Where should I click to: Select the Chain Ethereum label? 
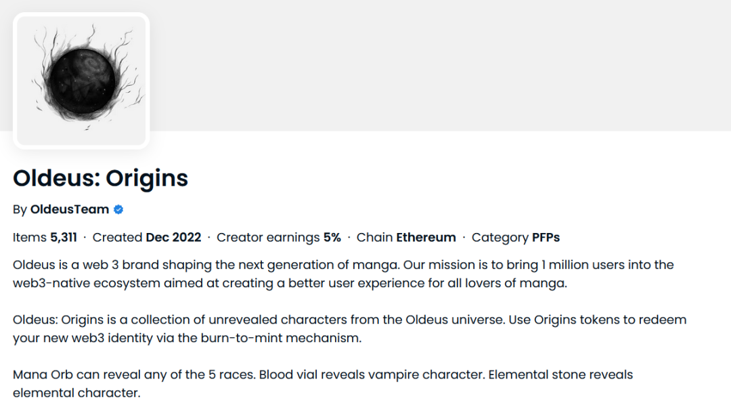(406, 238)
